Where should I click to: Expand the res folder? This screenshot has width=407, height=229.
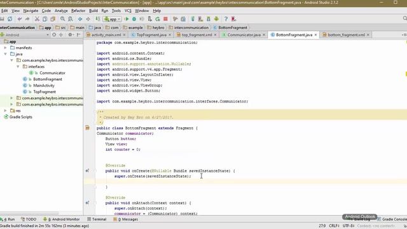pyautogui.click(x=6, y=111)
